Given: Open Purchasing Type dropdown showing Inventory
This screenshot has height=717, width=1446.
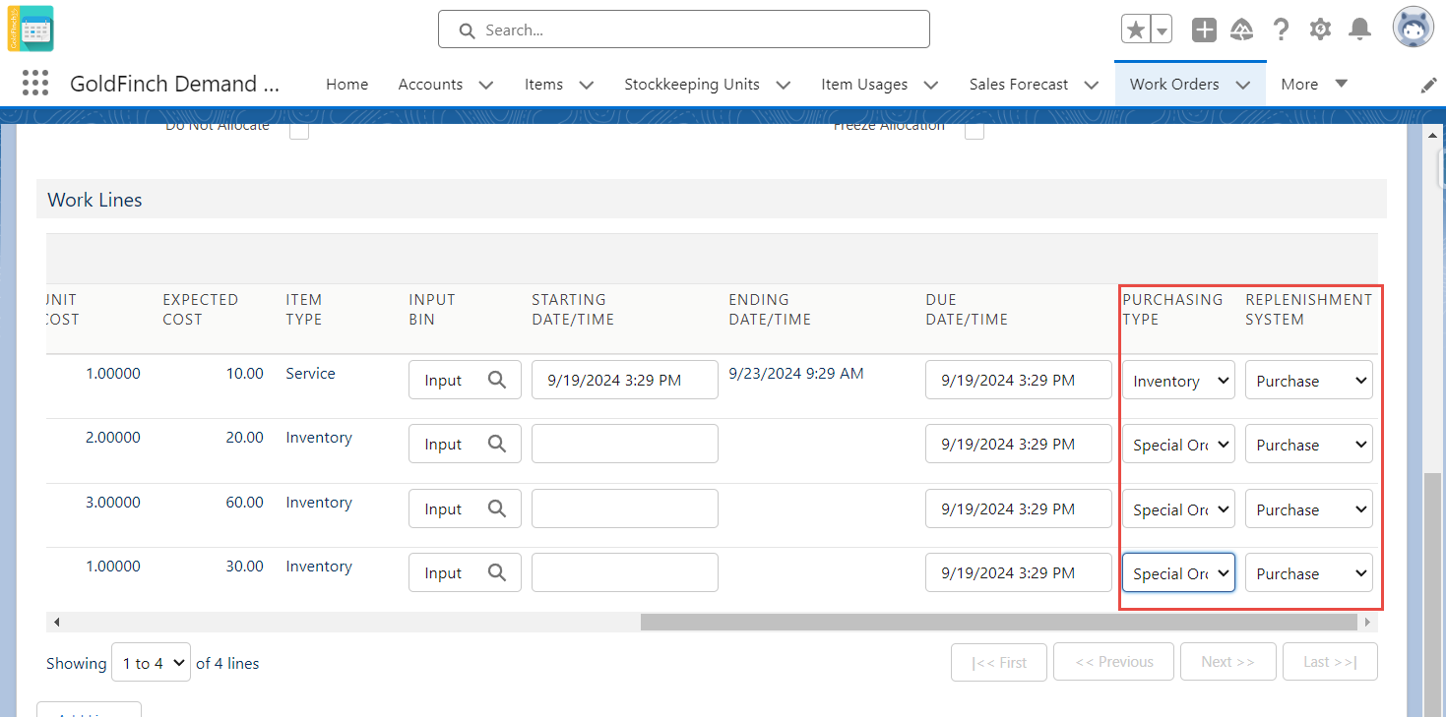Looking at the screenshot, I should point(1178,381).
